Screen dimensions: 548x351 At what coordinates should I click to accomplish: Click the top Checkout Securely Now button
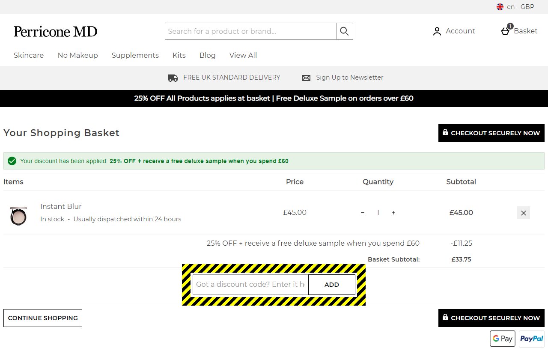(x=491, y=133)
